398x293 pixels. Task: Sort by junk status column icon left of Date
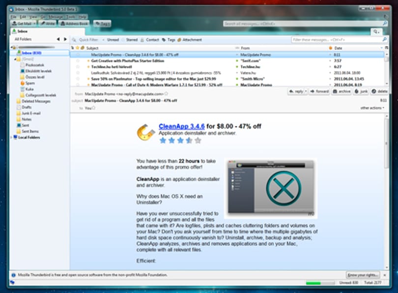pyautogui.click(x=330, y=48)
